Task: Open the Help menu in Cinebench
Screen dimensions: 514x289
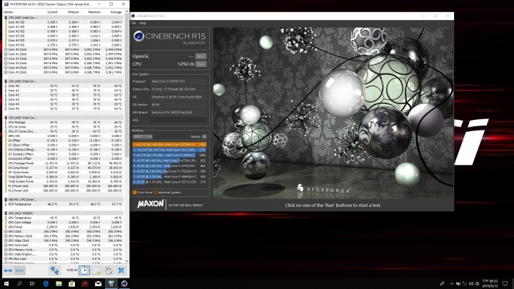Action: point(142,23)
